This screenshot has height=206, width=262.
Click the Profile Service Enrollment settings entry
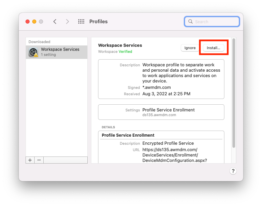[x=168, y=110]
